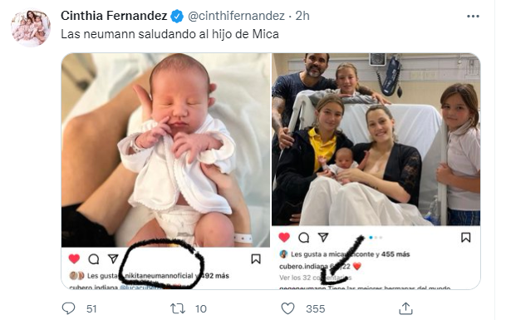Click the Cinthia Fernandez display name
506x320 pixels.
(x=114, y=16)
